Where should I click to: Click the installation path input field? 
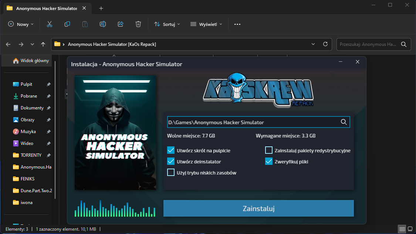coord(258,122)
